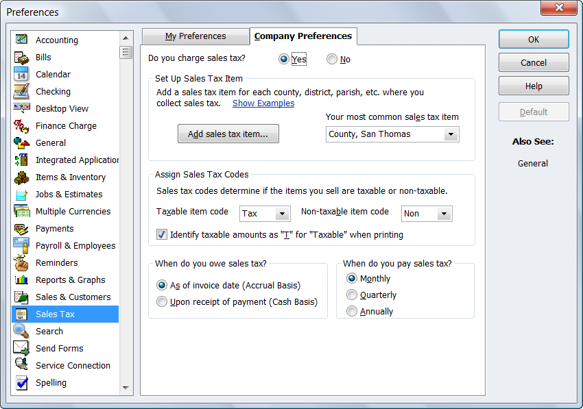The height and width of the screenshot is (409, 583).
Task: Click the Finance Charge percent icon
Action: coord(21,125)
